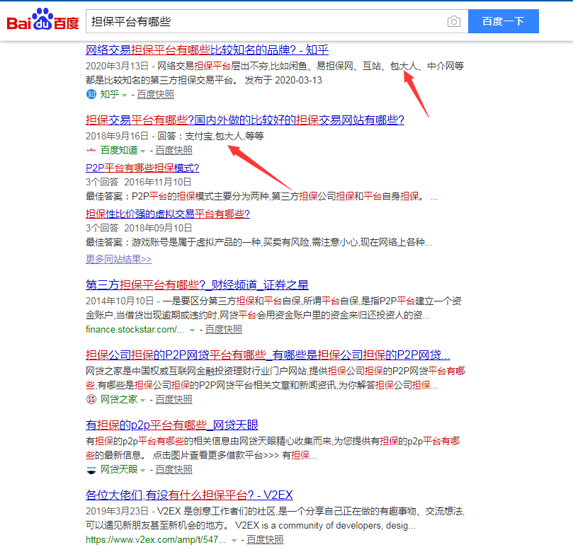Expand dropdown arrow next to 百度知道
The image size is (573, 552).
[143, 151]
